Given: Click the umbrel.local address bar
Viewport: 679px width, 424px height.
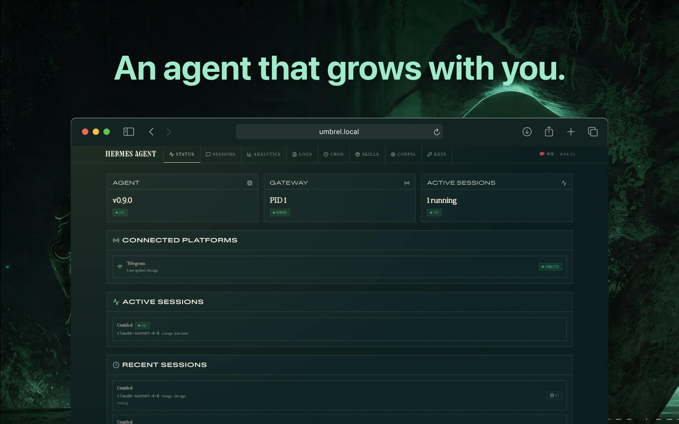Looking at the screenshot, I should click(338, 132).
